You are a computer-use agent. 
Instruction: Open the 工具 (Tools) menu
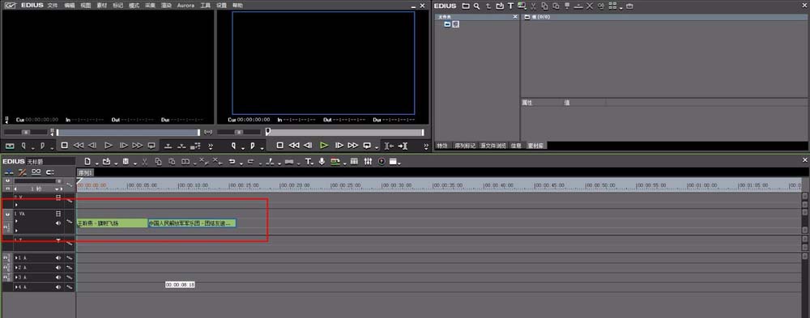click(x=205, y=5)
